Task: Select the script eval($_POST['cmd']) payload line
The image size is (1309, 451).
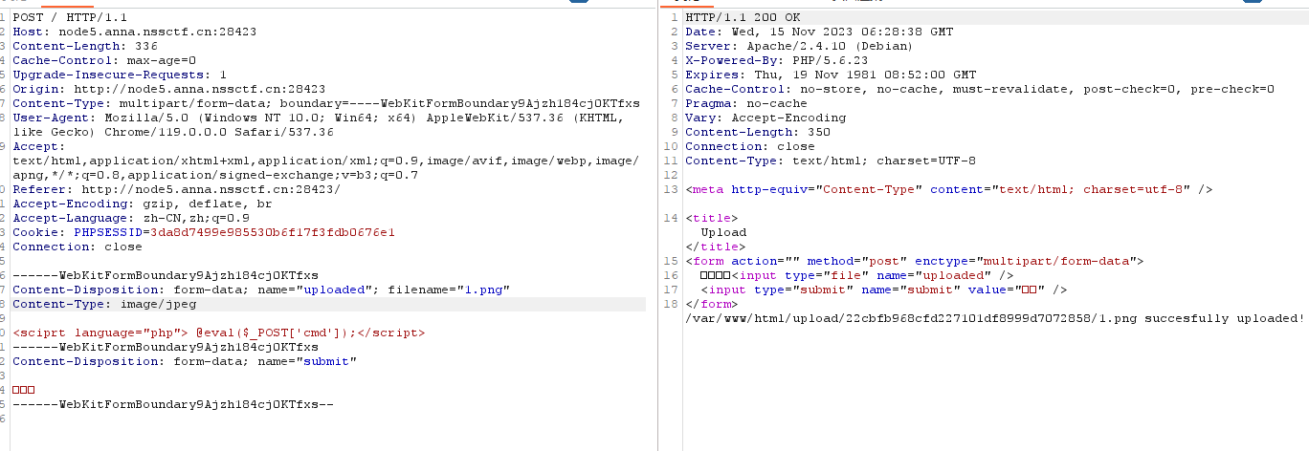Action: (219, 333)
